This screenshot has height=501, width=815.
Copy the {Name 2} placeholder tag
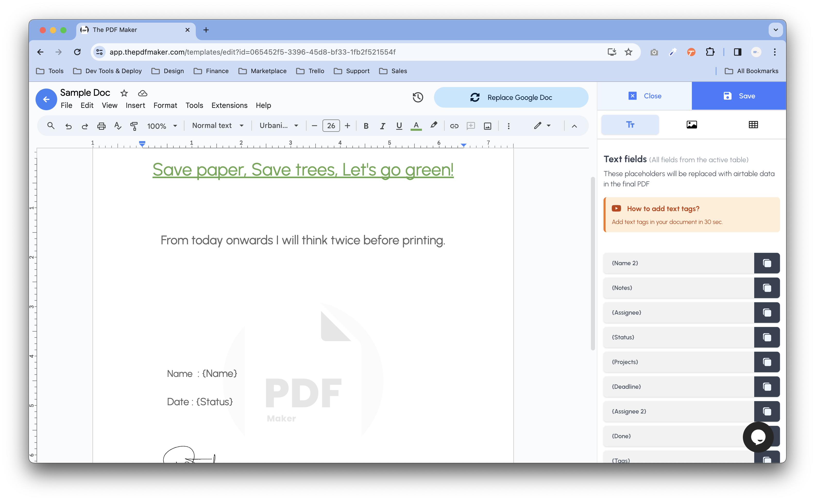coord(767,263)
